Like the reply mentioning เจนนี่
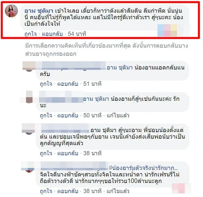Screen dimensions: 203x197 [46, 153]
